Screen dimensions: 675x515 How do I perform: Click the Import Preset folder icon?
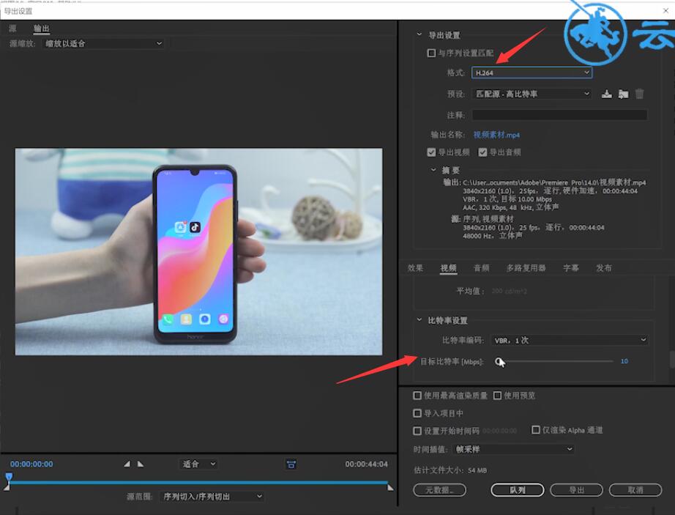click(x=623, y=94)
